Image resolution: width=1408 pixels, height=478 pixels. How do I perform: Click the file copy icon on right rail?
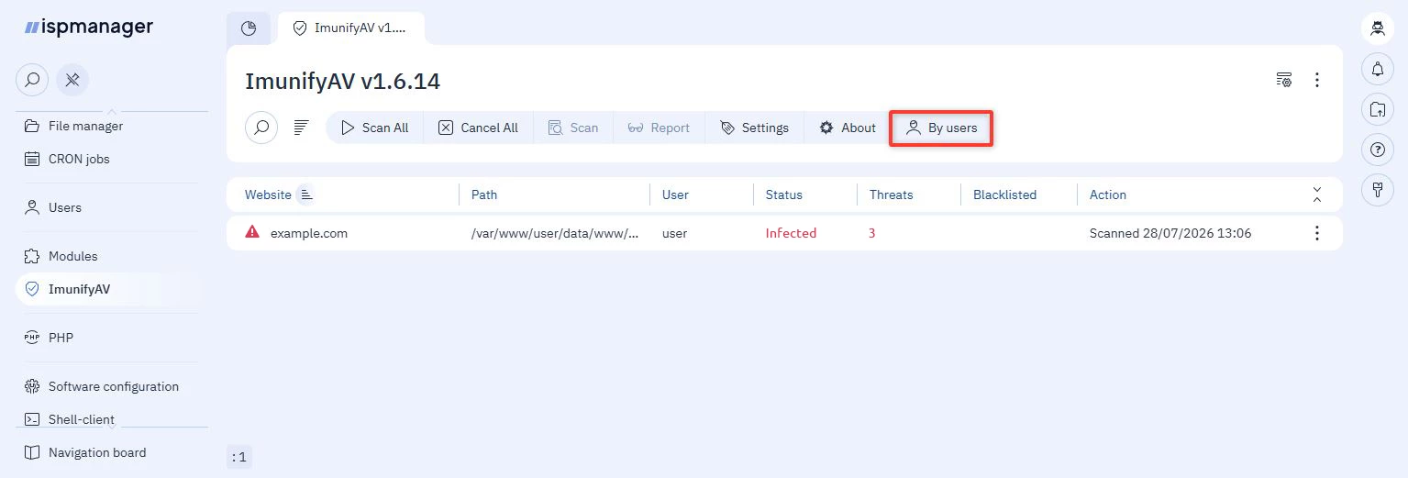point(1377,109)
